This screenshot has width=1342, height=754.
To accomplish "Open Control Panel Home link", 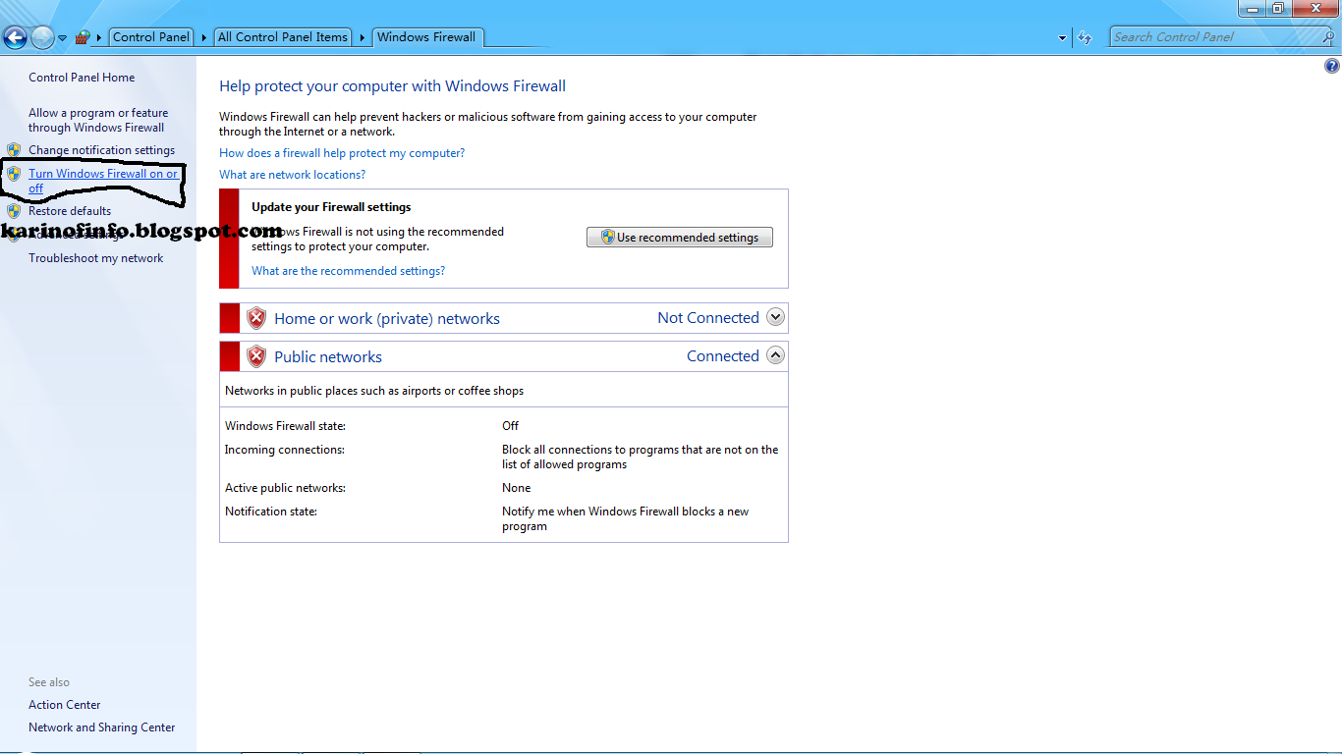I will coord(82,78).
